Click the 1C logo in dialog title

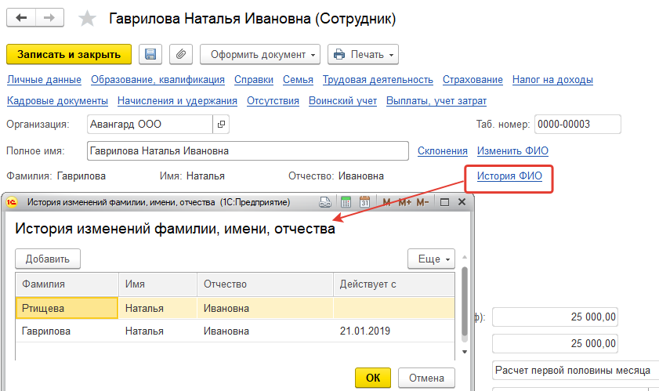[x=12, y=202]
